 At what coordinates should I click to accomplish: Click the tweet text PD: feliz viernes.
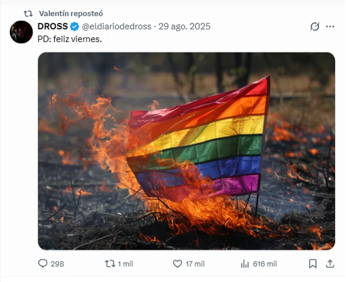click(x=70, y=39)
